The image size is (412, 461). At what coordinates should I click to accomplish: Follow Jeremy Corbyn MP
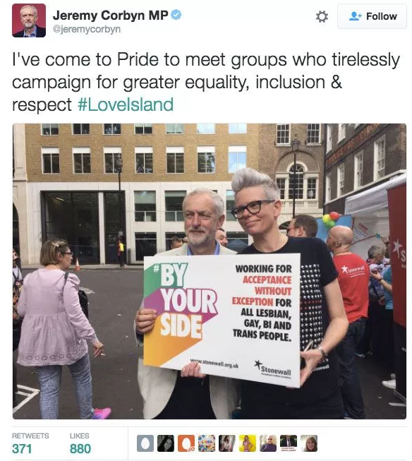[x=372, y=16]
